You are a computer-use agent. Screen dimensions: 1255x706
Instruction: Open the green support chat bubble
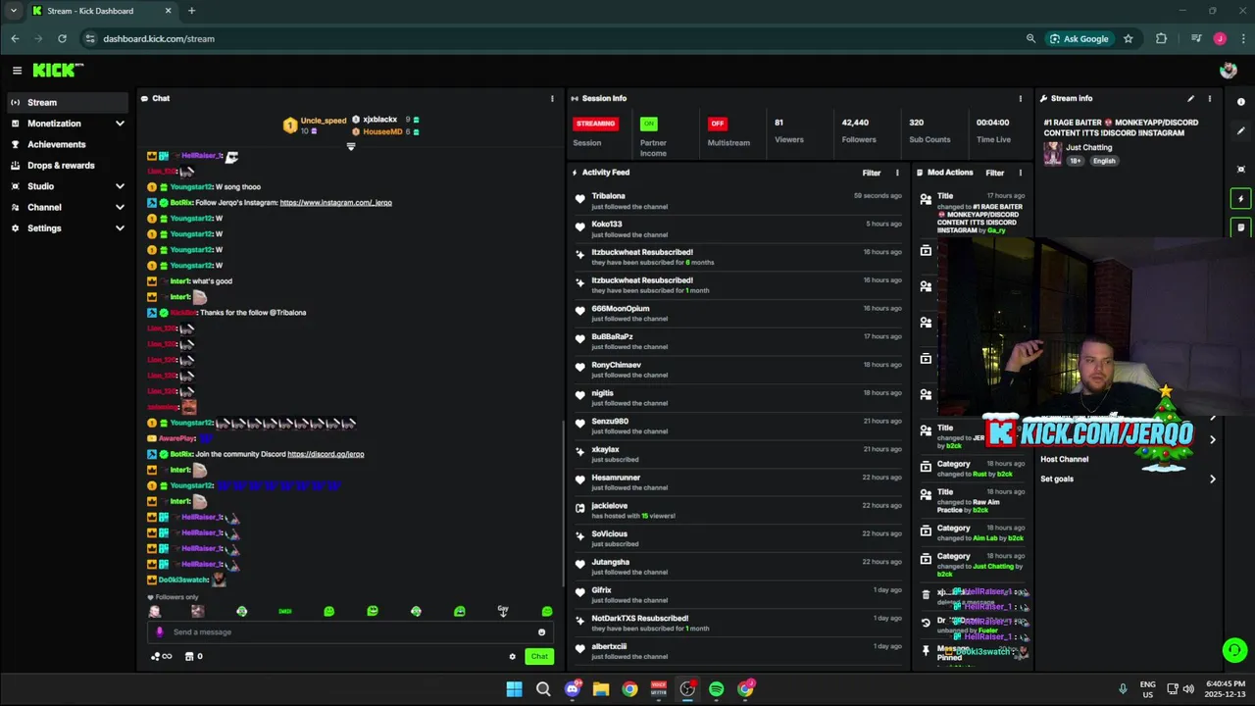pyautogui.click(x=1234, y=649)
